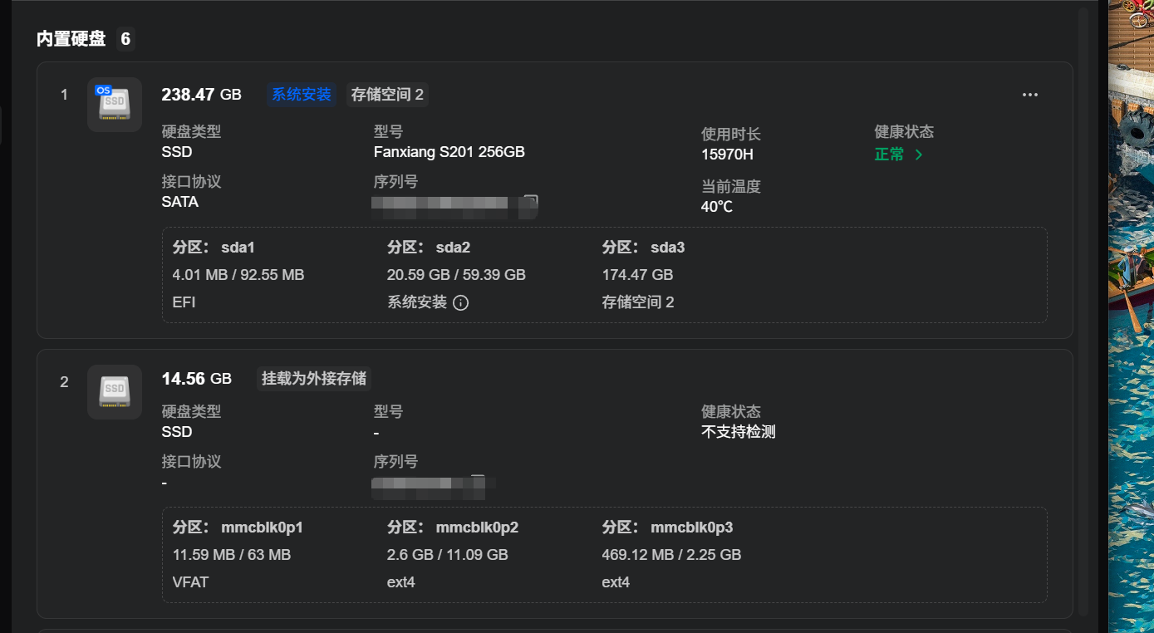
Task: Copy the serial number of the 14.56 GB disk
Action: (x=478, y=482)
